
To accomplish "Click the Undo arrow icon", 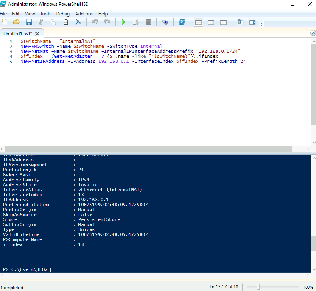I will pos(95,22).
